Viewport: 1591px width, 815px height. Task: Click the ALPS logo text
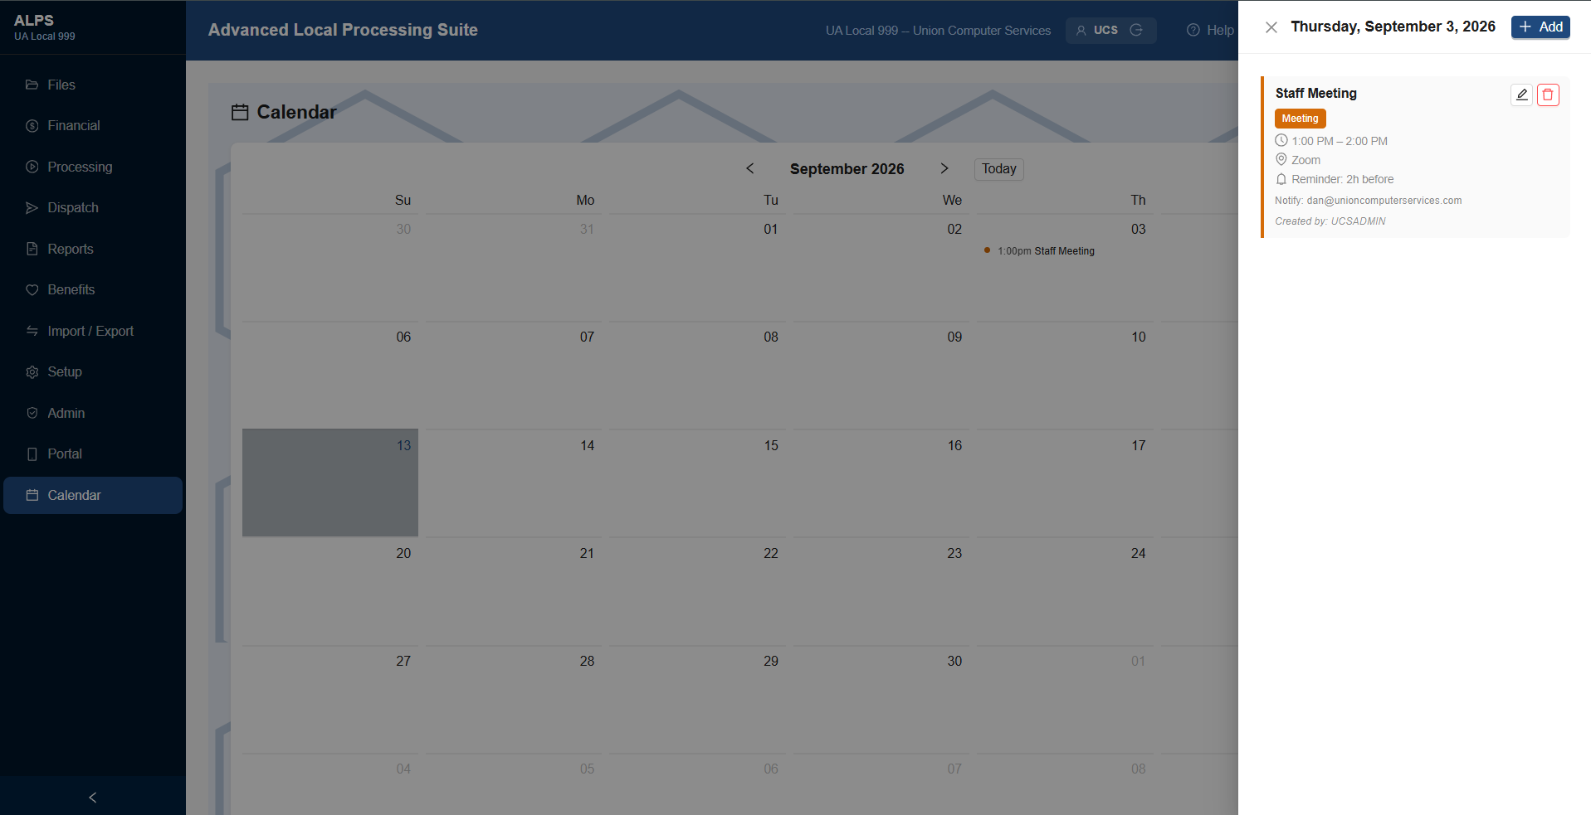34,21
